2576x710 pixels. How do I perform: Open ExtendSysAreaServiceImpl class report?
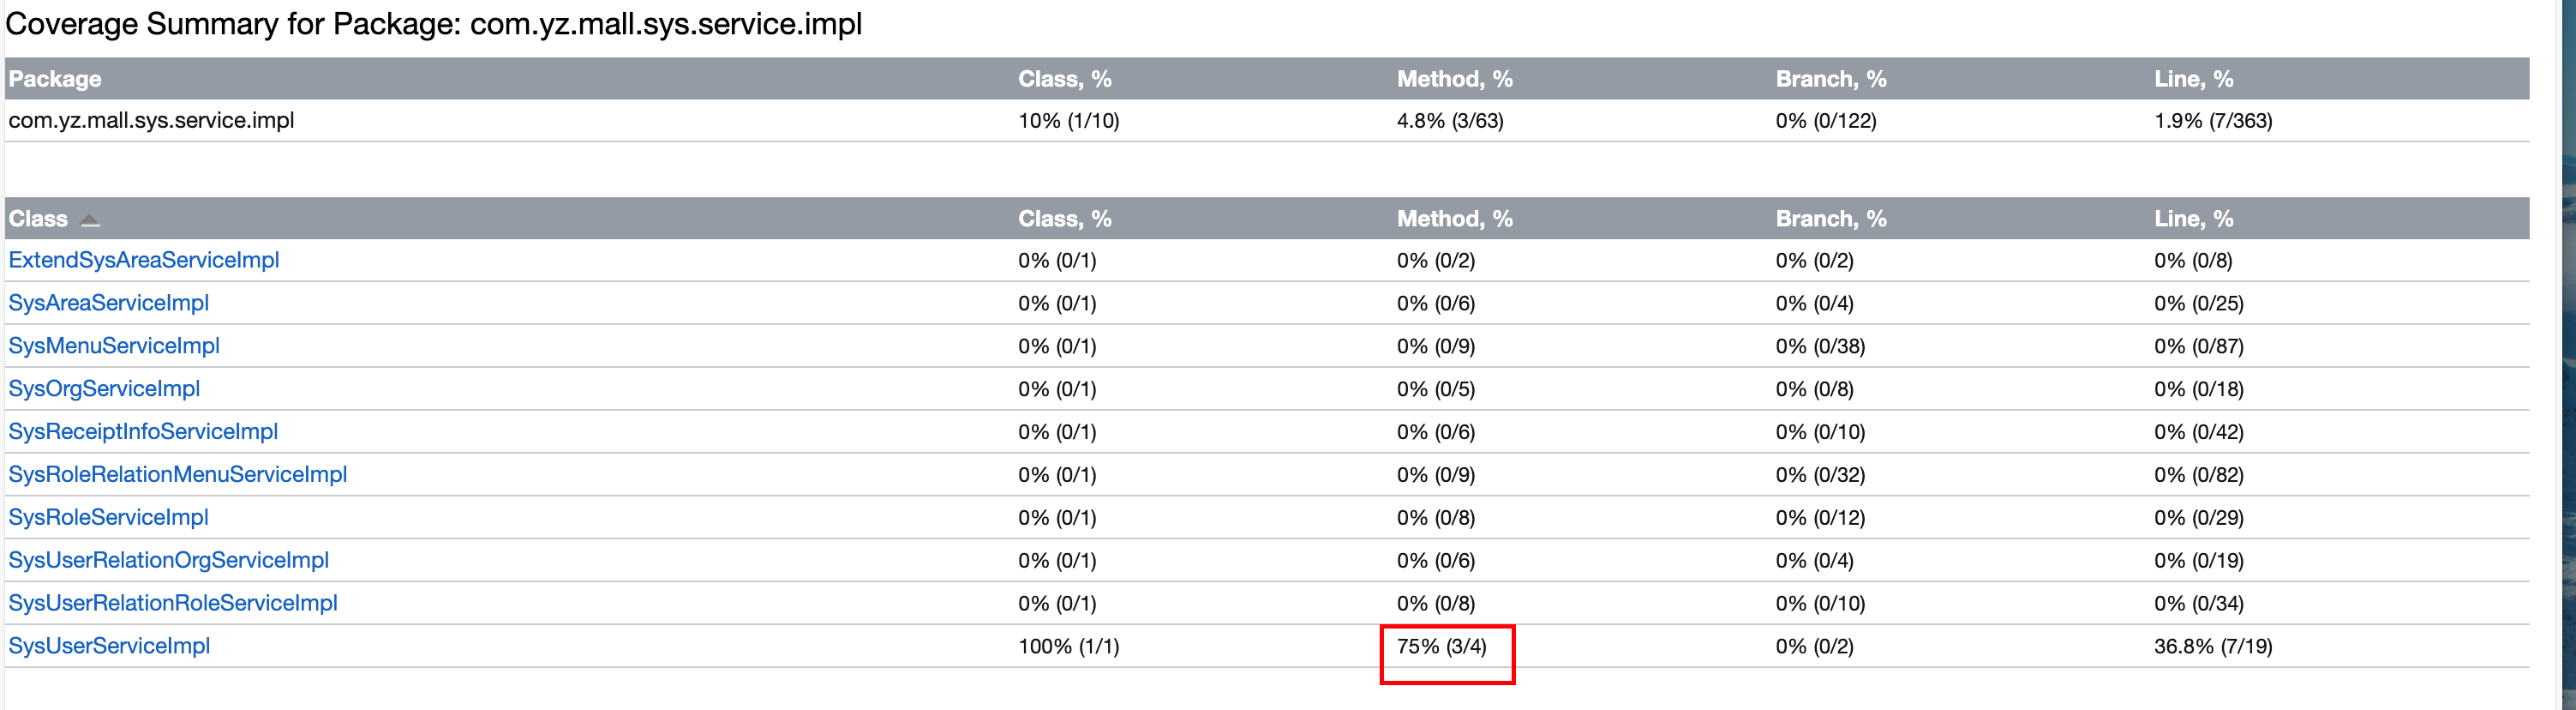144,260
